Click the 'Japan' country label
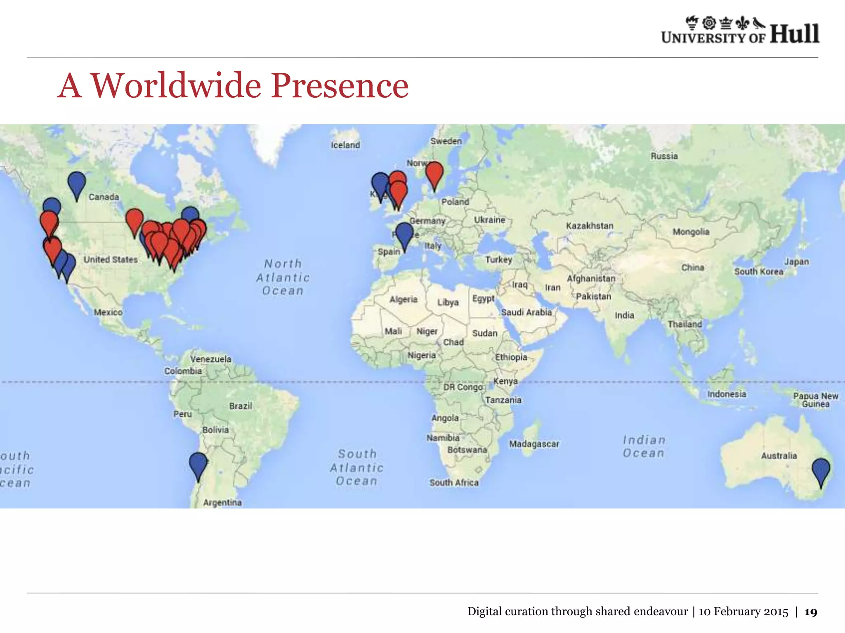The width and height of the screenshot is (845, 633). (x=797, y=262)
